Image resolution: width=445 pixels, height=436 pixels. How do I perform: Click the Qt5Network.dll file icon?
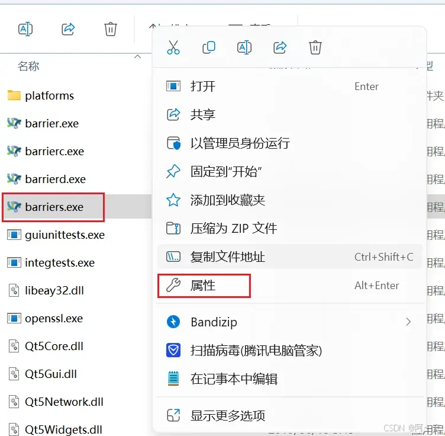coord(14,402)
